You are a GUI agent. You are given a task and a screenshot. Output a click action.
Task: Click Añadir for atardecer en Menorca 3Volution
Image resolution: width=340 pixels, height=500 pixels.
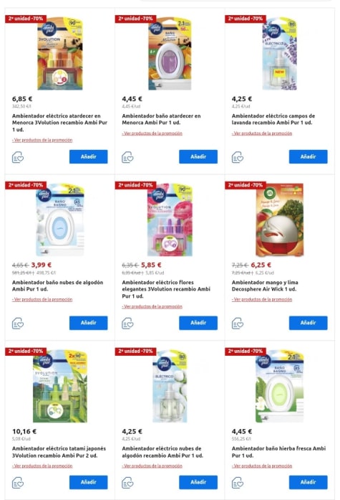point(89,156)
